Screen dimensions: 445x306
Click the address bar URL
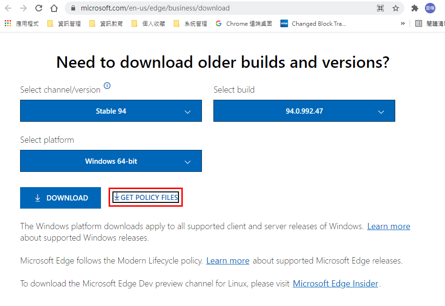click(155, 8)
